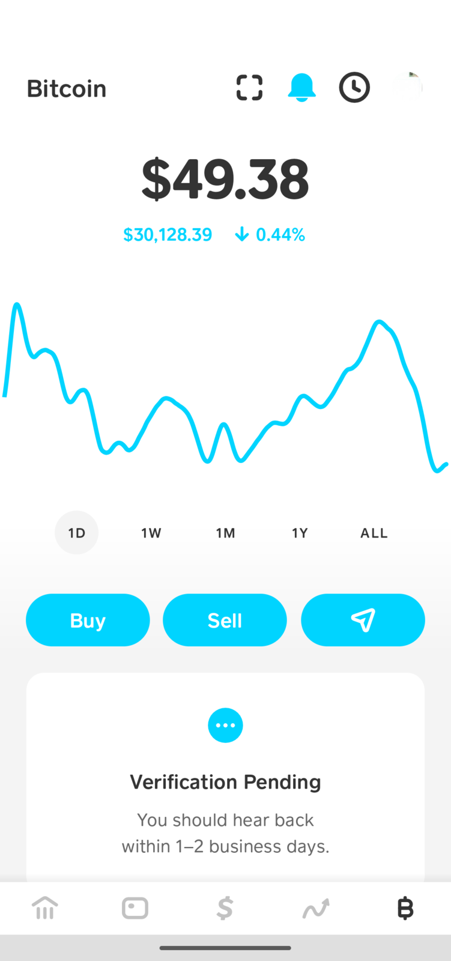Viewport: 451px width, 961px height.
Task: Open the dollar sign payment tab
Action: pyautogui.click(x=225, y=908)
